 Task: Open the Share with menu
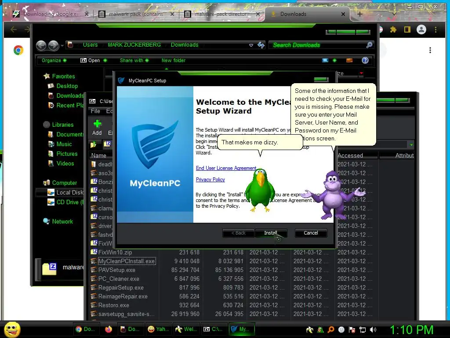click(134, 60)
